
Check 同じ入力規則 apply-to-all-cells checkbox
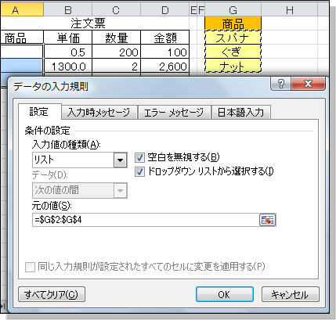pos(30,268)
